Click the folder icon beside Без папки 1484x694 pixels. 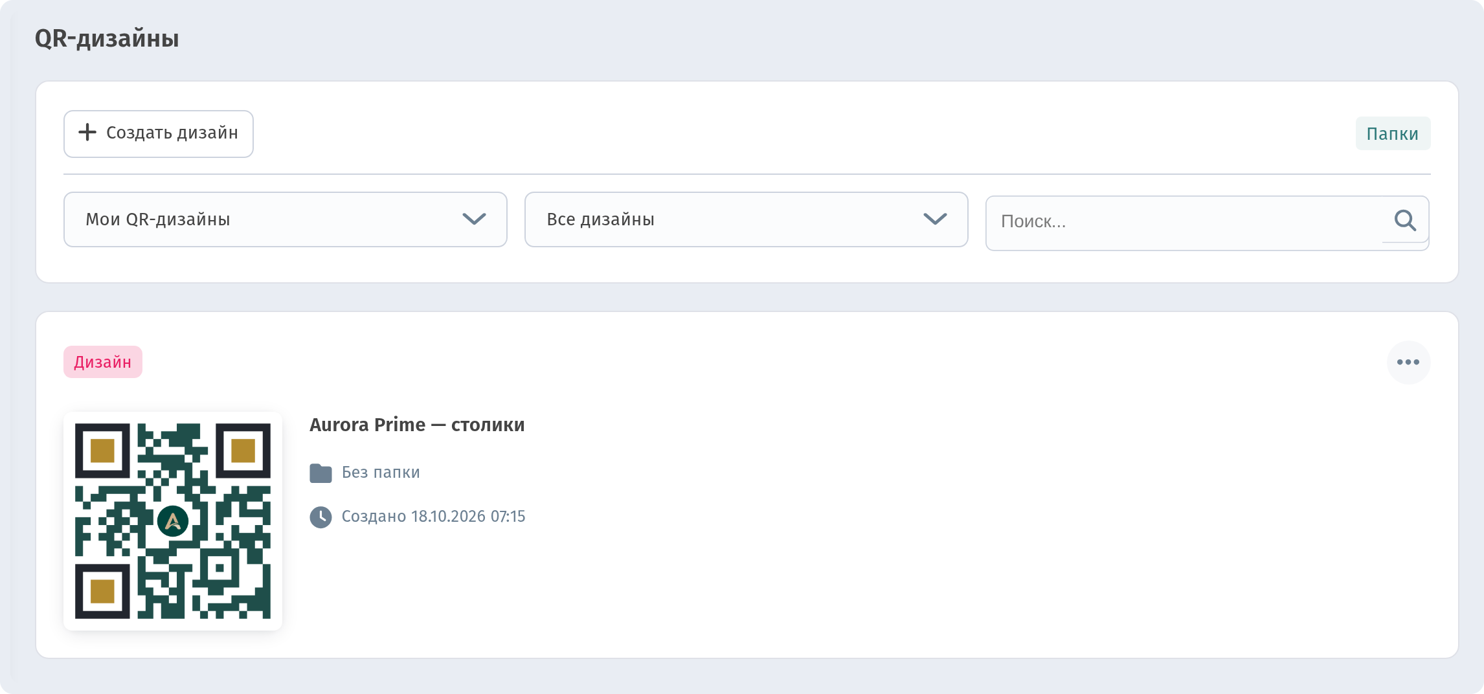tap(320, 473)
